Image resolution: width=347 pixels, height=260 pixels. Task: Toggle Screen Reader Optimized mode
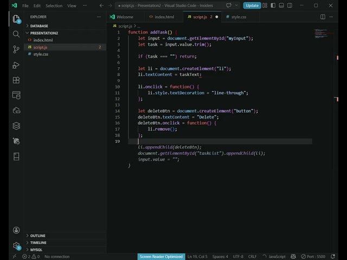pos(161,256)
